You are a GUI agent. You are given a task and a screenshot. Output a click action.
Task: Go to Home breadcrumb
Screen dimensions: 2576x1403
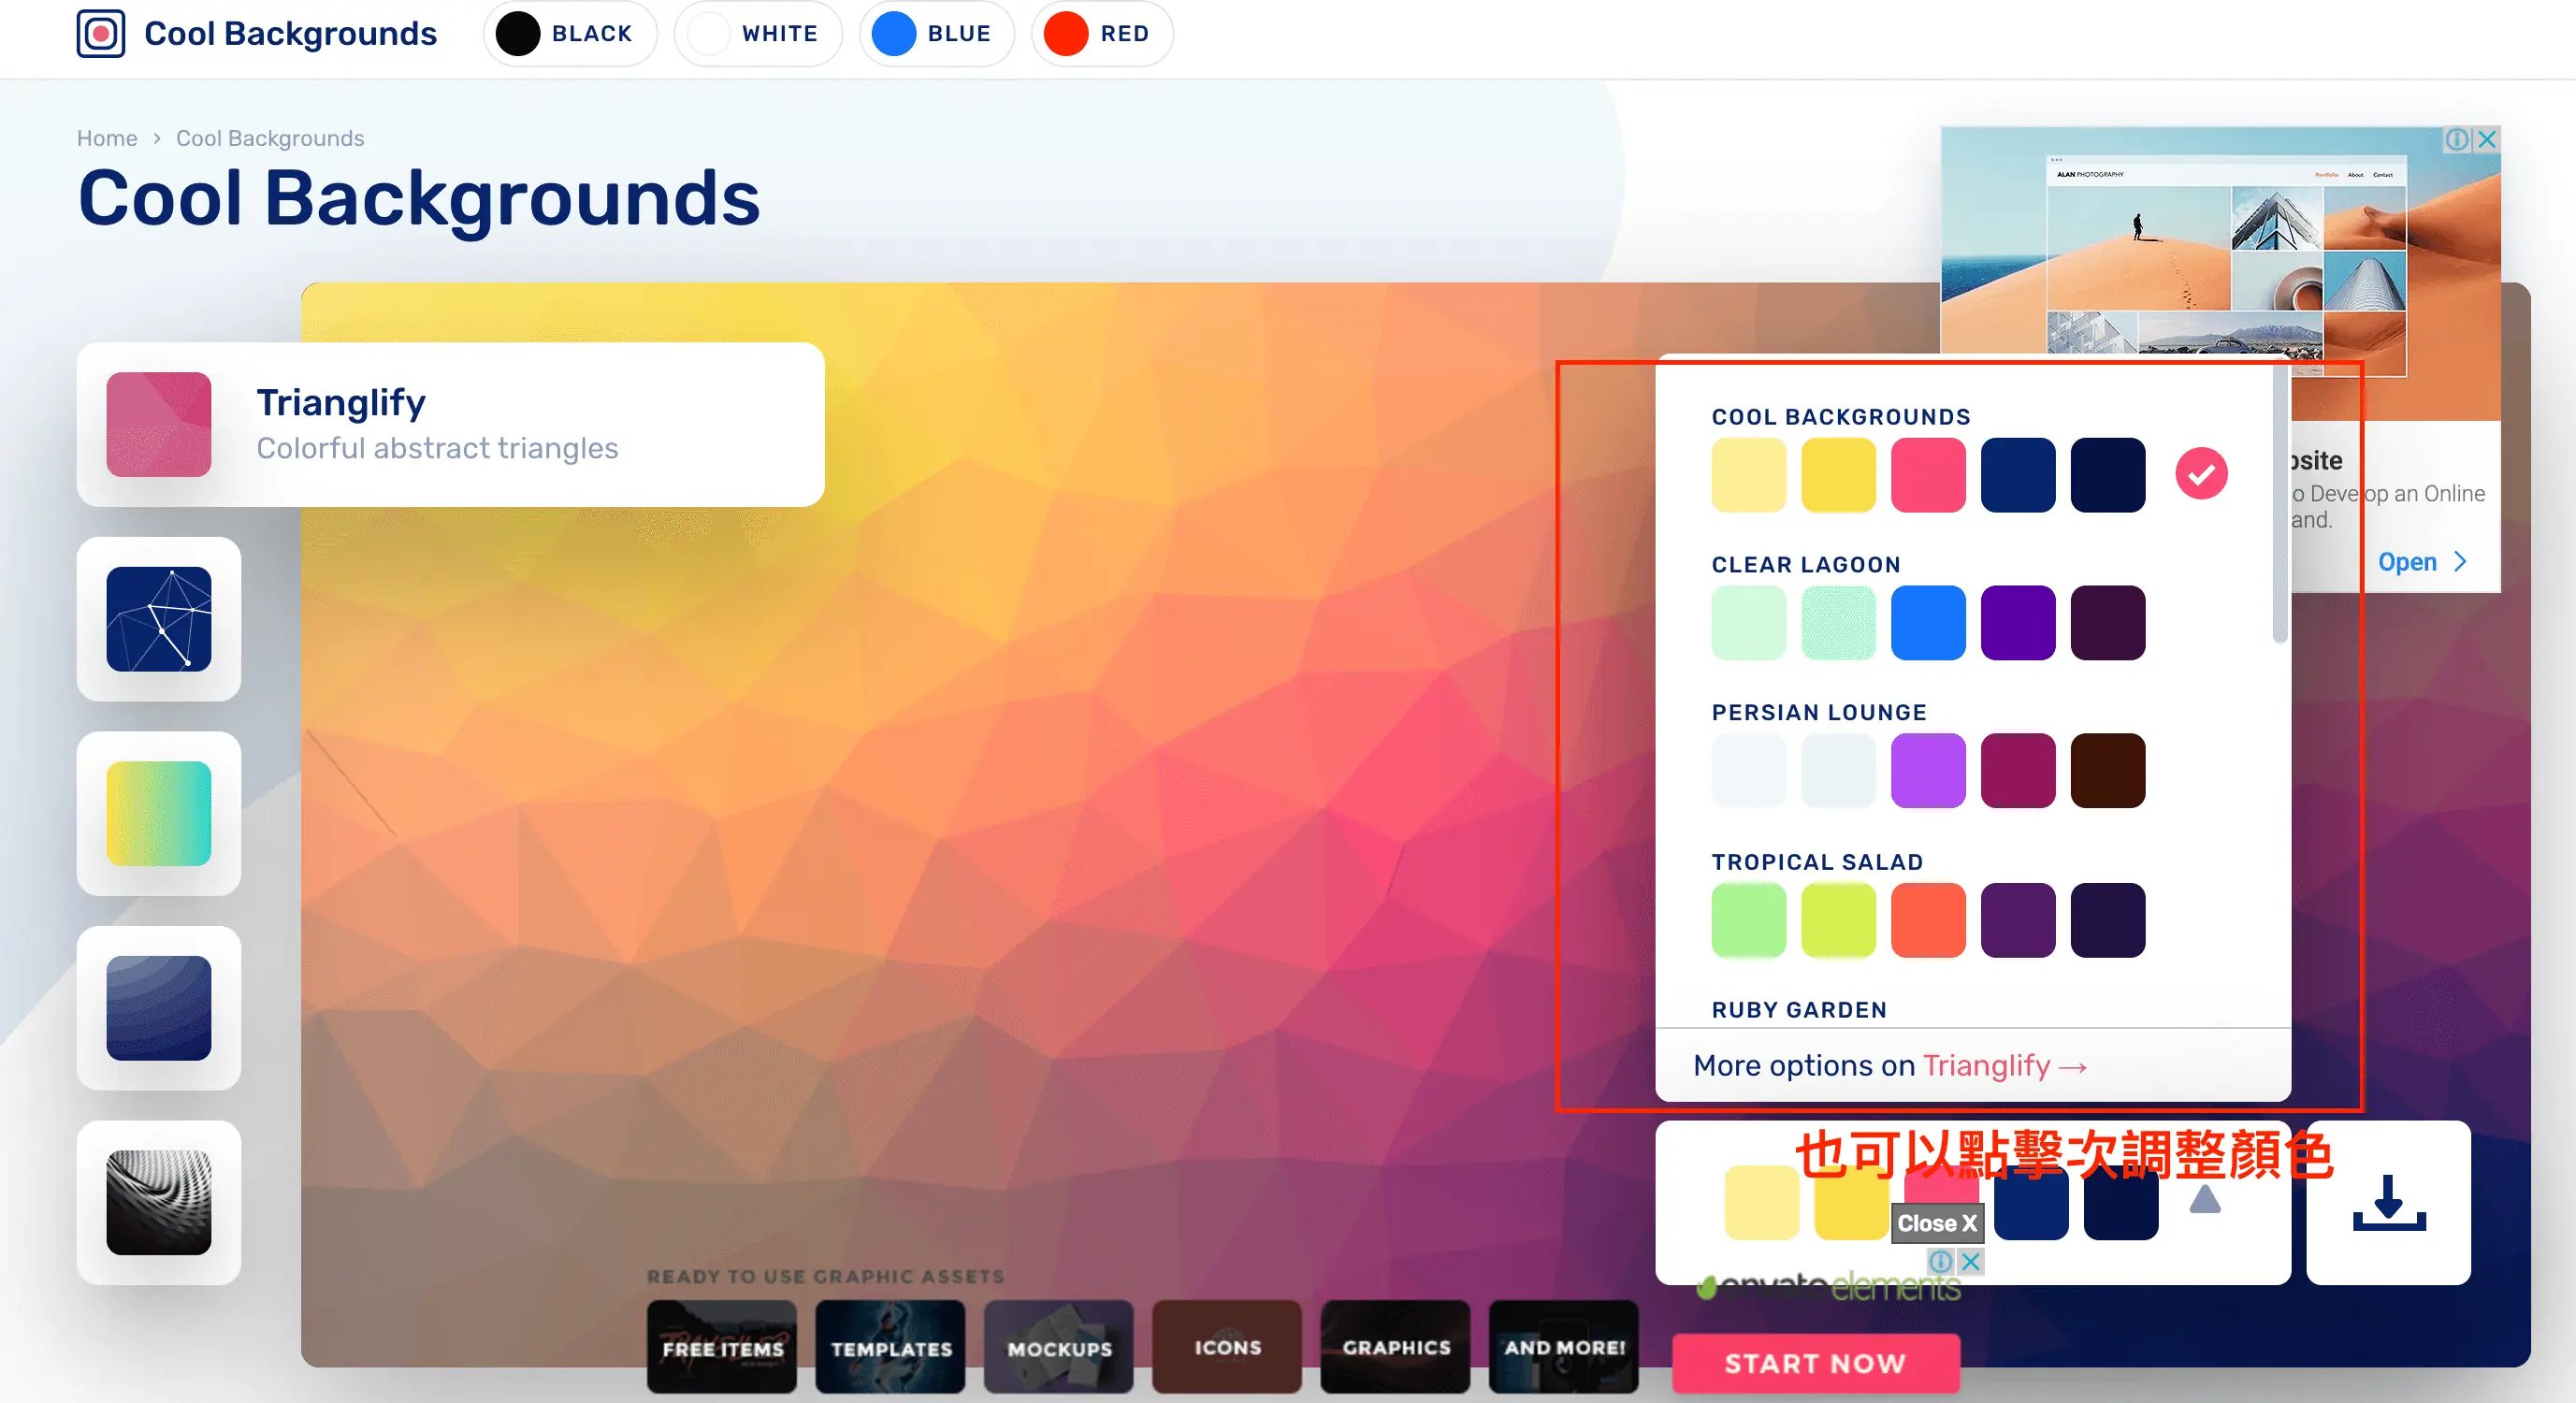pyautogui.click(x=107, y=138)
